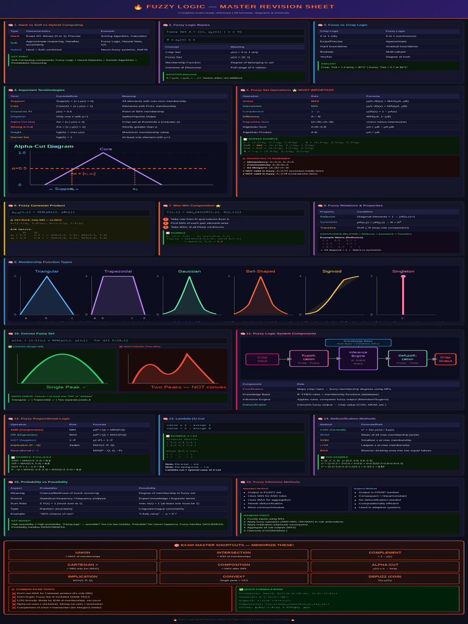Click the Sigmoid membership function graph
468x624 pixels.
(332, 294)
